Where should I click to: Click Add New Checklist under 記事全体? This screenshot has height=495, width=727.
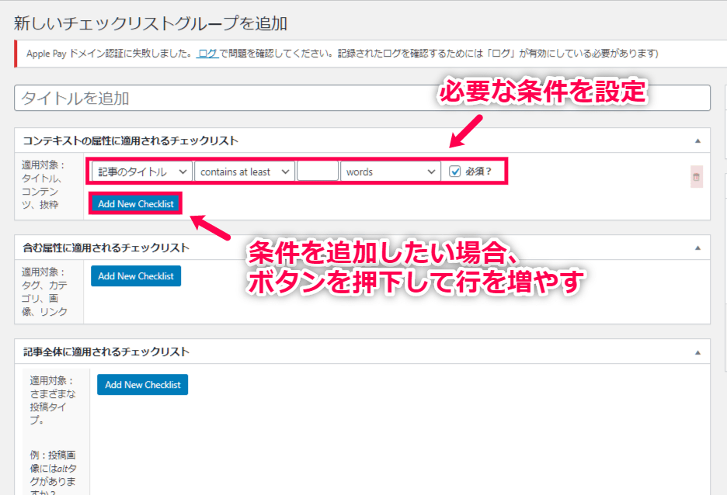tap(142, 385)
